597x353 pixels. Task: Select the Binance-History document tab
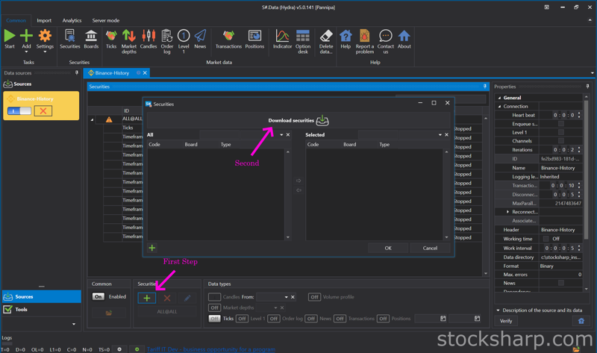click(110, 73)
